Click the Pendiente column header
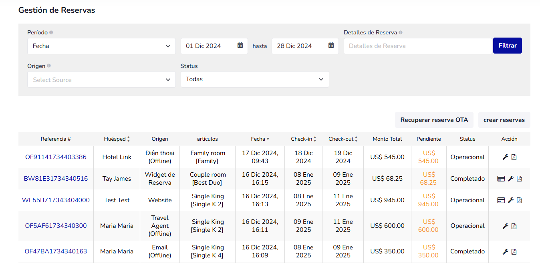Screen dimensions: 540x263 point(429,139)
